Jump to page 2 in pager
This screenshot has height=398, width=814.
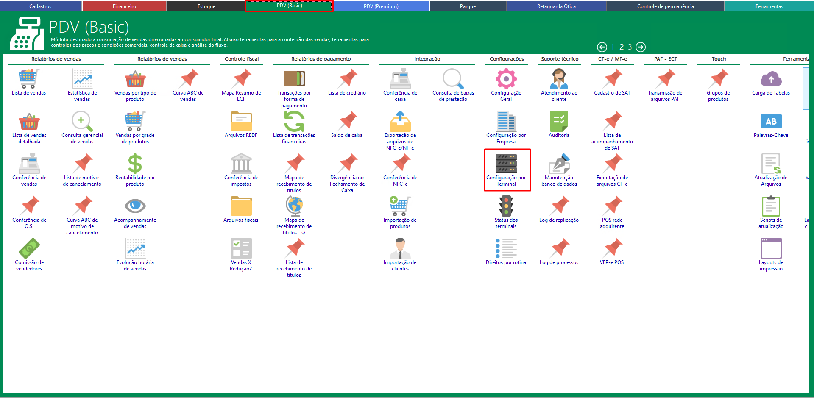click(x=622, y=47)
